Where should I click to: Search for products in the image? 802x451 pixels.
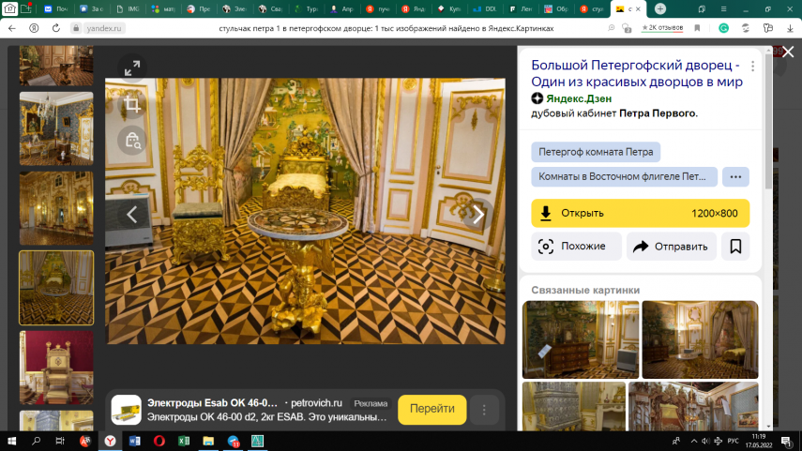(x=132, y=141)
